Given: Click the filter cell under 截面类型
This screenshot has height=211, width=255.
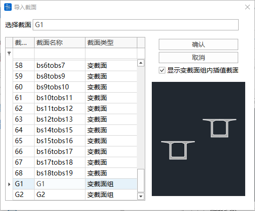Looking at the screenshot, I should click(111, 53).
